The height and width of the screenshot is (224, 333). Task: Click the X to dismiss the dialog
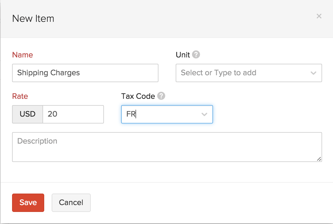pos(319,16)
